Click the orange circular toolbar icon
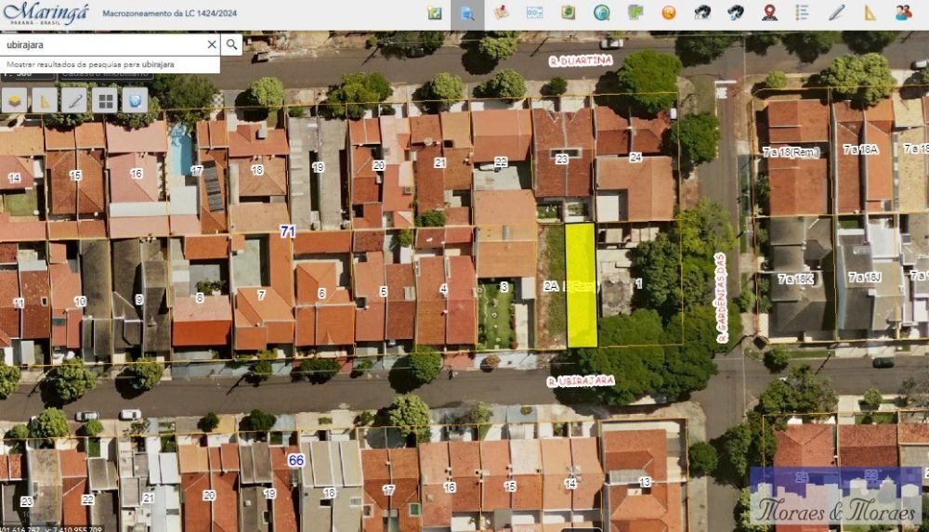The width and height of the screenshot is (929, 532). tap(668, 13)
